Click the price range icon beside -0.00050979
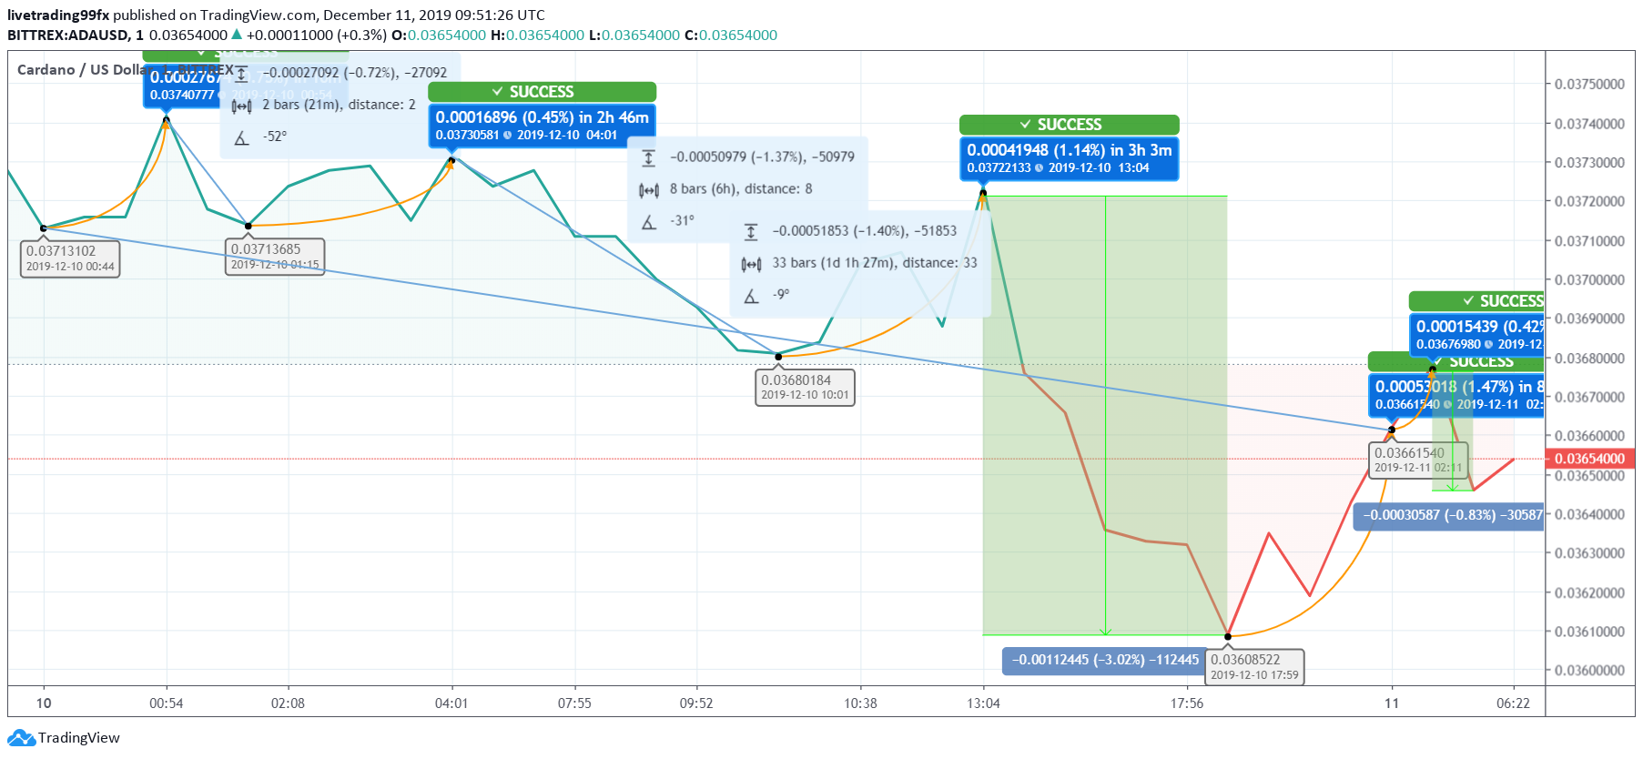 point(648,157)
